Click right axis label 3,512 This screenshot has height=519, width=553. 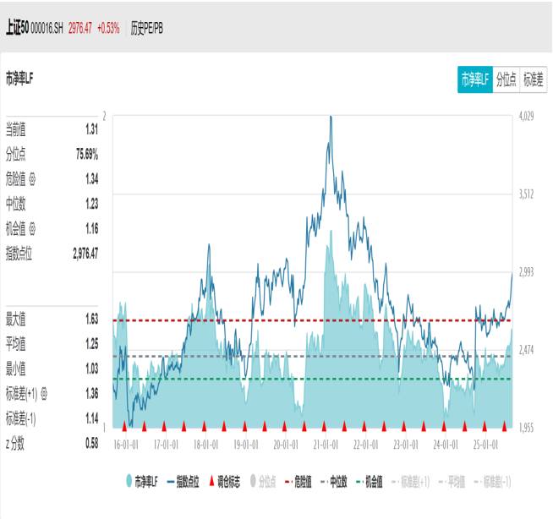click(x=526, y=194)
